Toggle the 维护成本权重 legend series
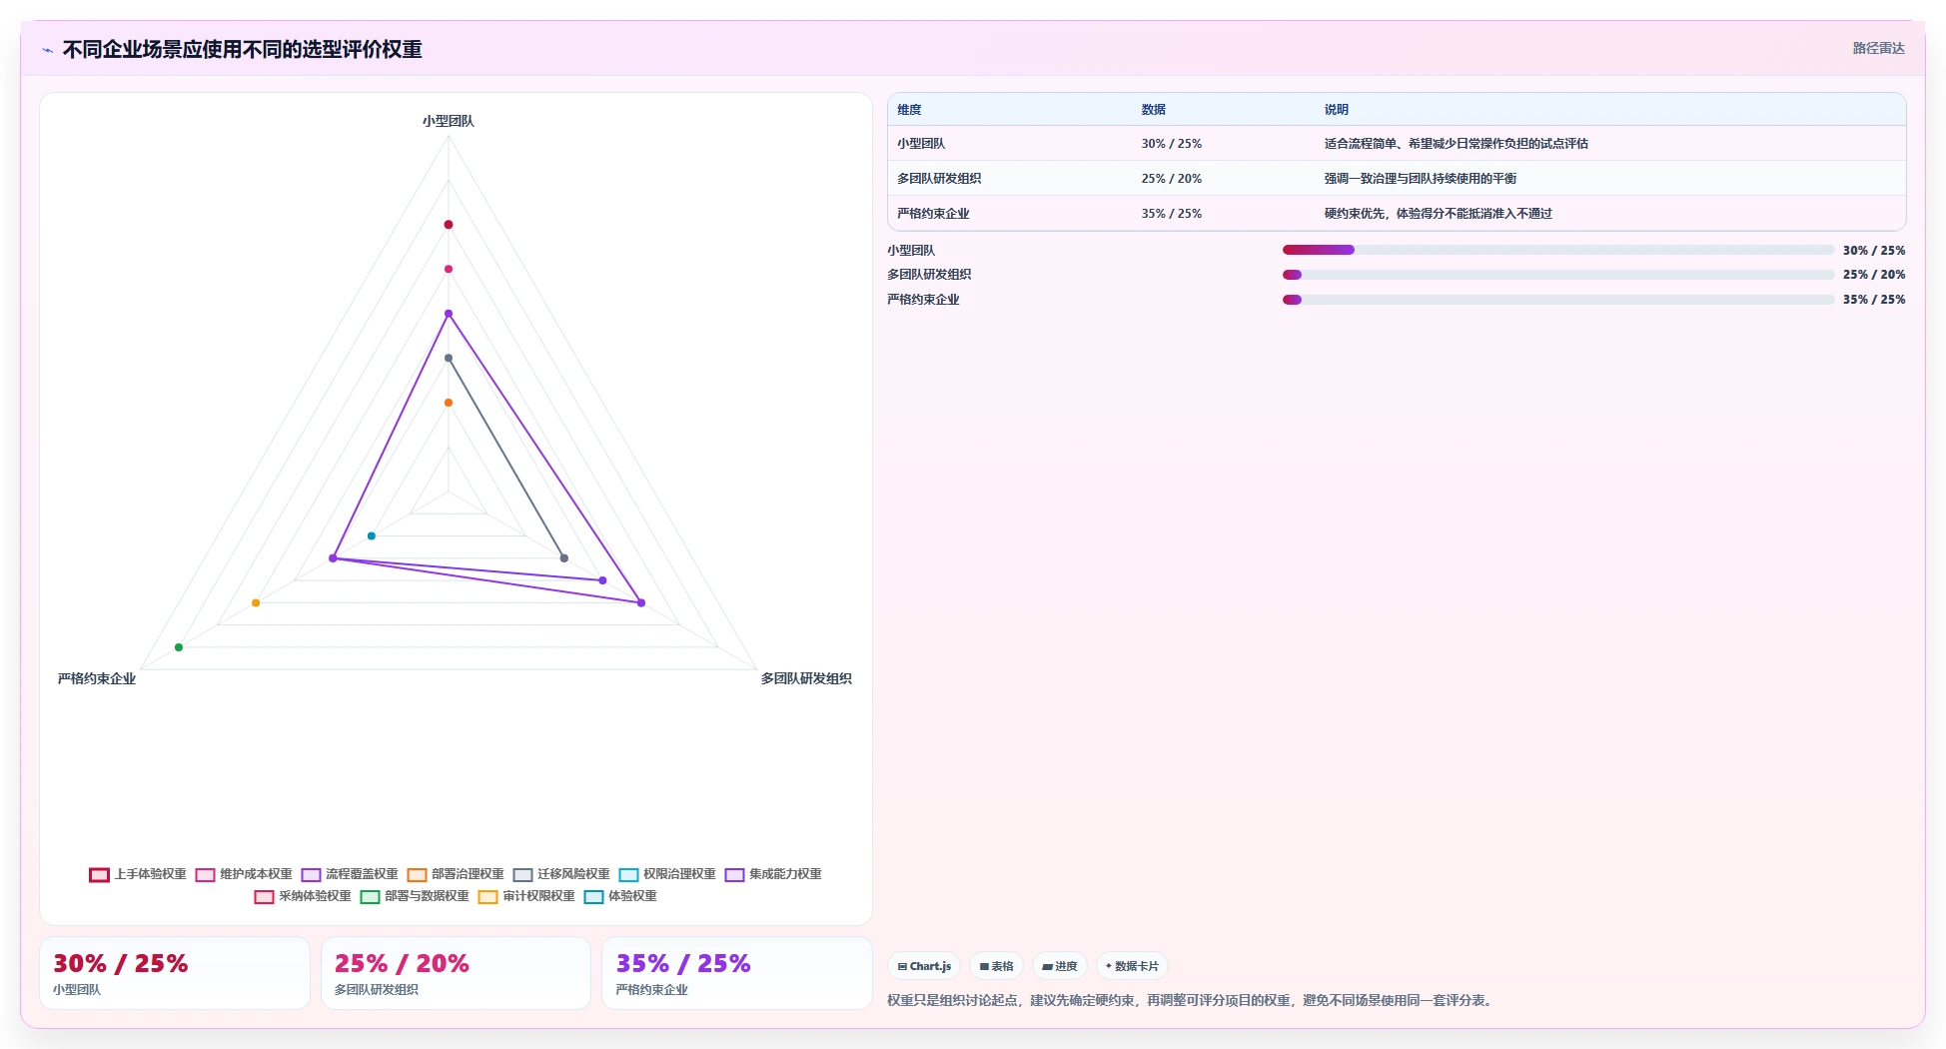This screenshot has width=1946, height=1049. (244, 874)
